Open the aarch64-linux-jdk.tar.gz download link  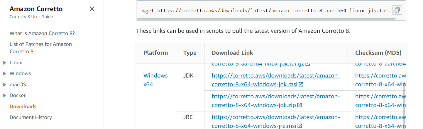coord(258,64)
